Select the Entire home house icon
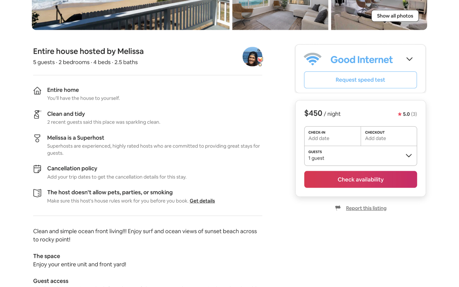The image size is (459, 287). [x=37, y=91]
